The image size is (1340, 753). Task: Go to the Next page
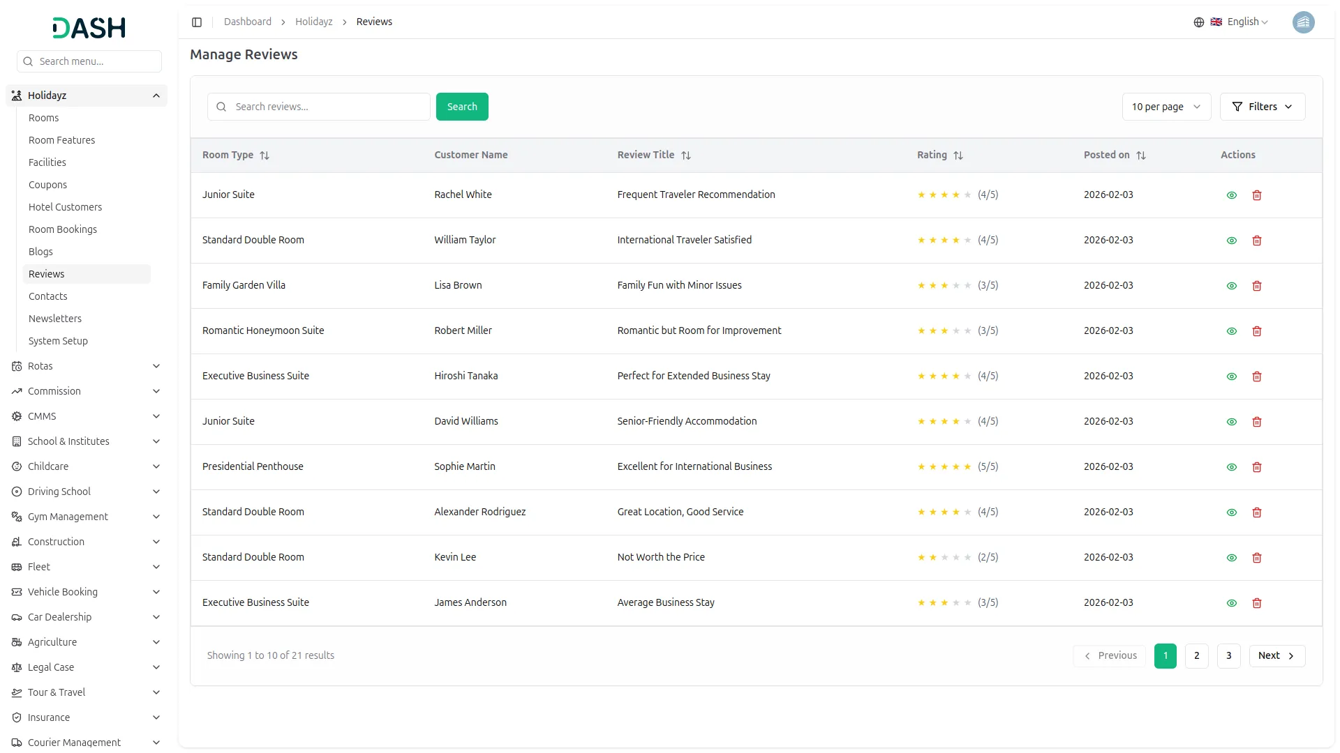click(x=1276, y=656)
